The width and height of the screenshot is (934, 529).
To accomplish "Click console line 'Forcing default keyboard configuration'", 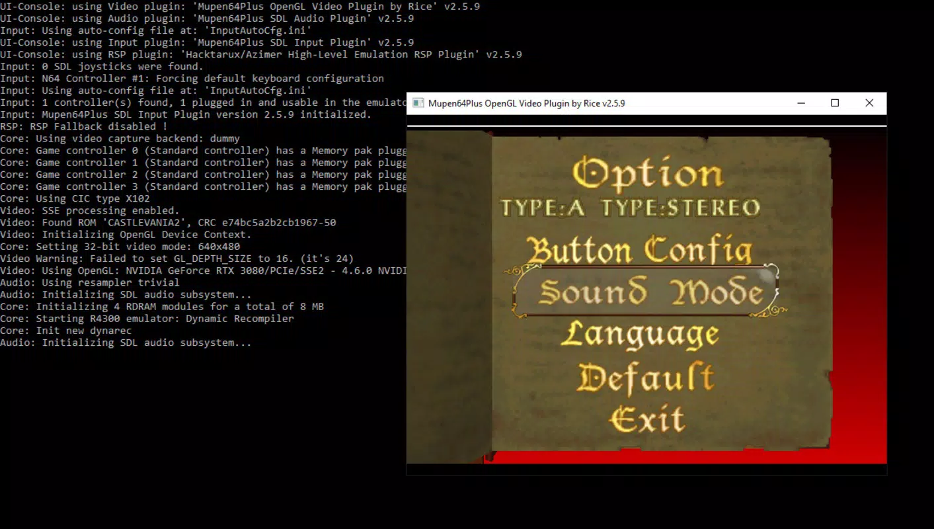I will click(x=192, y=78).
